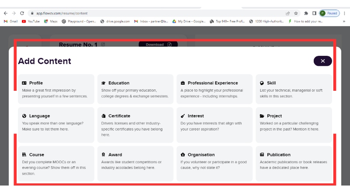Click the Interest section icon
This screenshot has width=350, height=196.
point(182,116)
